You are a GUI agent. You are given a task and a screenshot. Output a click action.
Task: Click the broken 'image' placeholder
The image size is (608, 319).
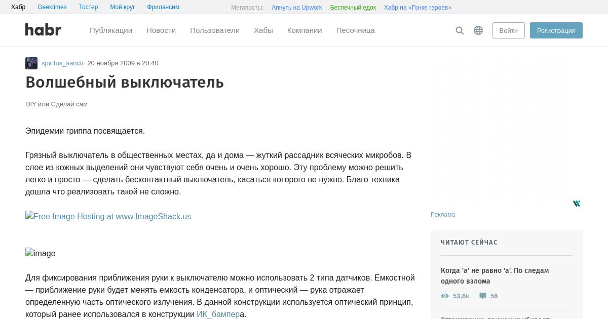coord(41,253)
